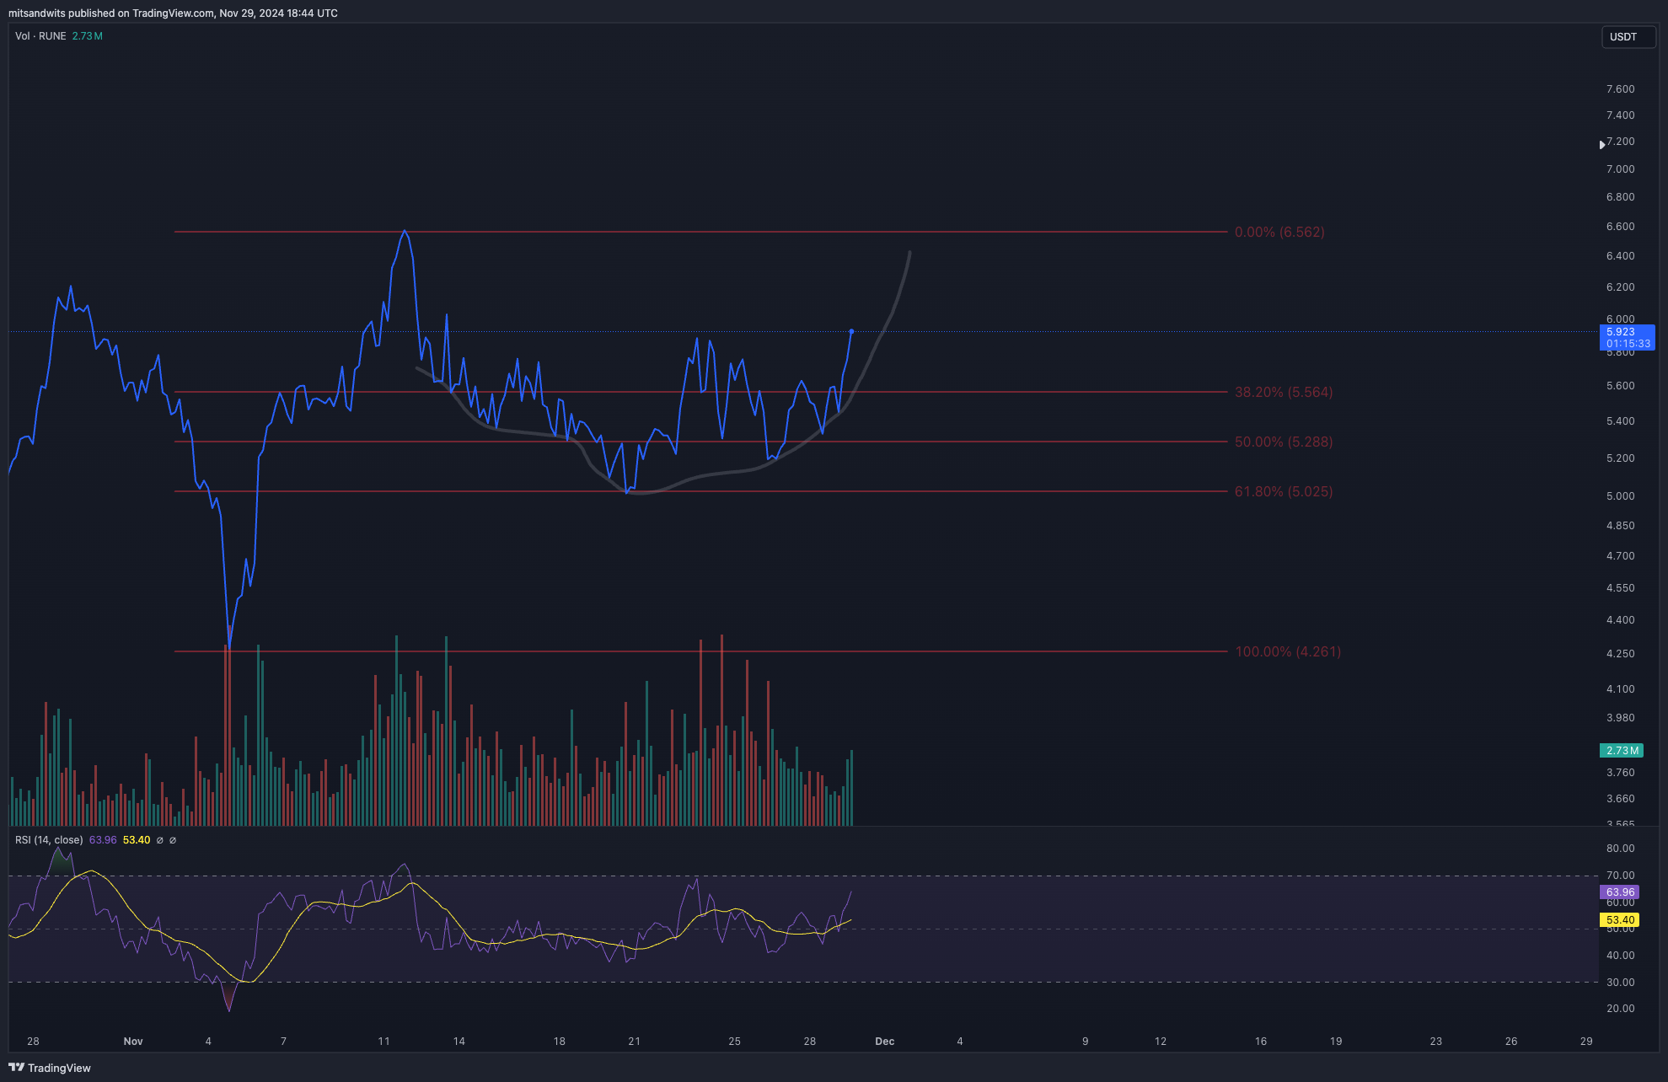Click the 29 date on the time axis
Screen dimensions: 1668x1082
tap(1586, 1042)
